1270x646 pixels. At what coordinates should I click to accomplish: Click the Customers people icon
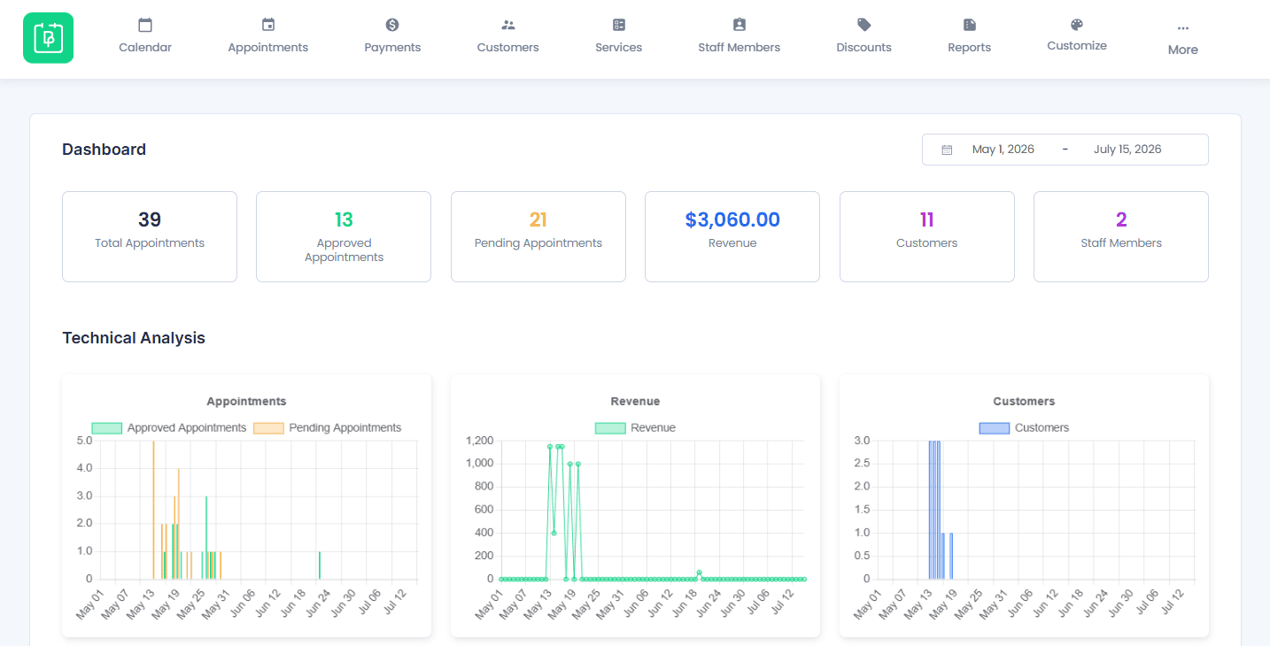507,25
